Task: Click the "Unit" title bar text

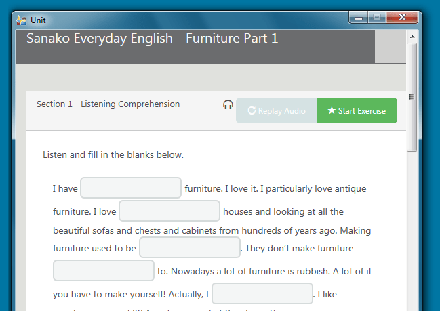Action: (39, 20)
